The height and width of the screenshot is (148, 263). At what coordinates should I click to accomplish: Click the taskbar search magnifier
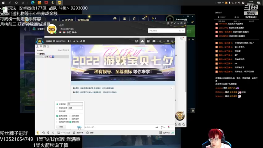[x=10, y=3]
